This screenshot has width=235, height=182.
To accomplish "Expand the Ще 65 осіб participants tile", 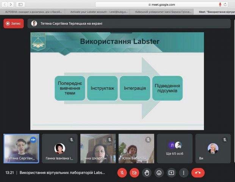I will (x=175, y=148).
